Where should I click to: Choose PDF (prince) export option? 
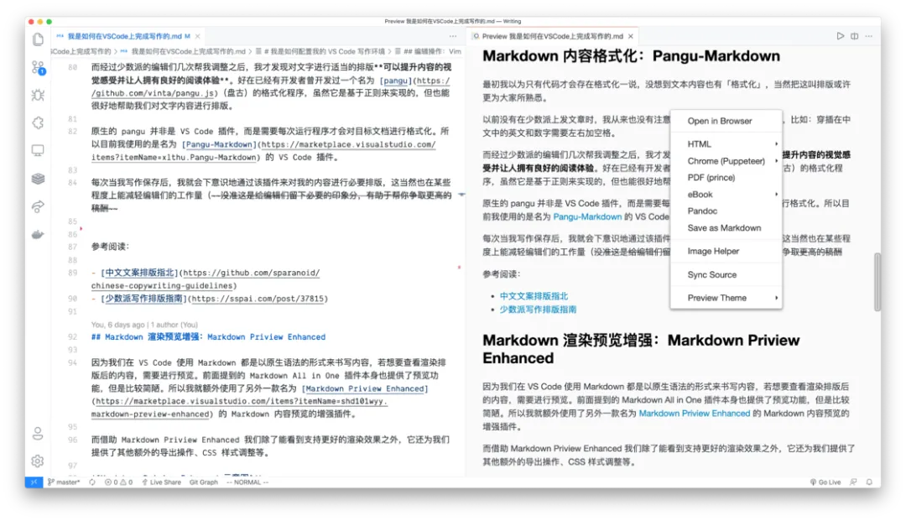726,177
